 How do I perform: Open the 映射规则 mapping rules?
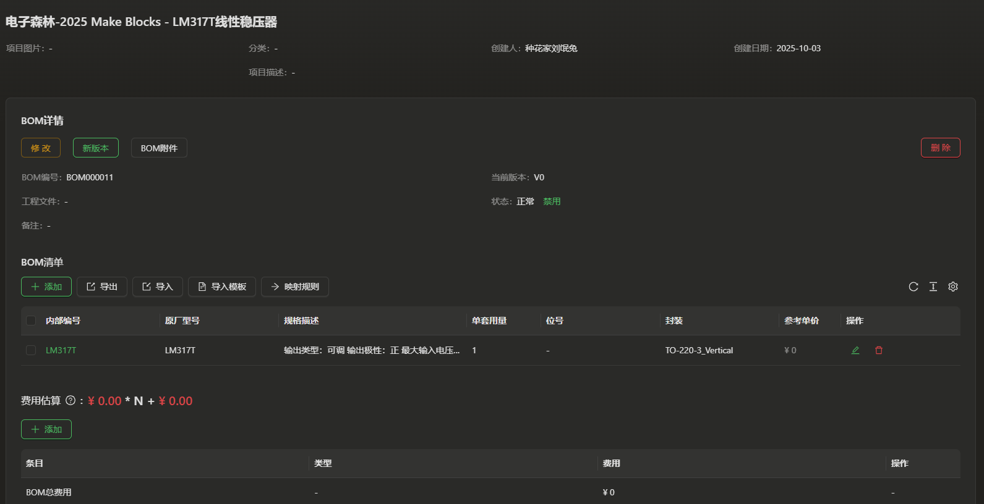[295, 287]
